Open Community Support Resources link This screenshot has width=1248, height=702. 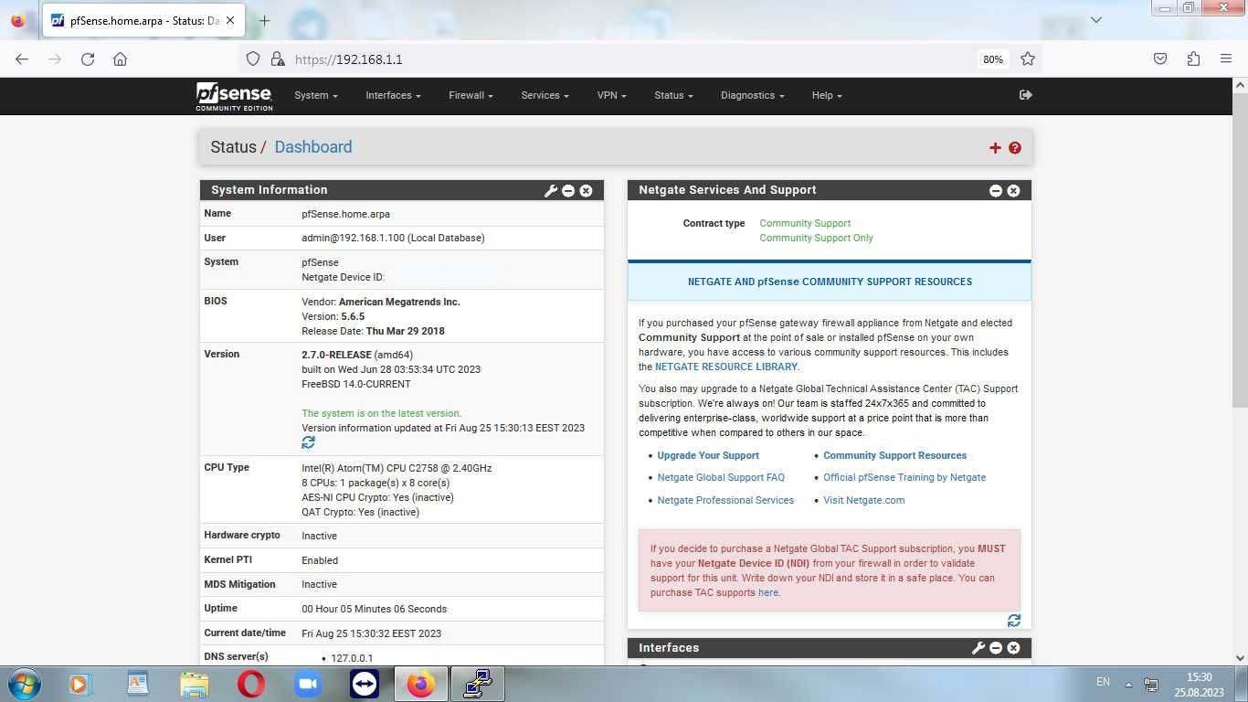(x=894, y=455)
